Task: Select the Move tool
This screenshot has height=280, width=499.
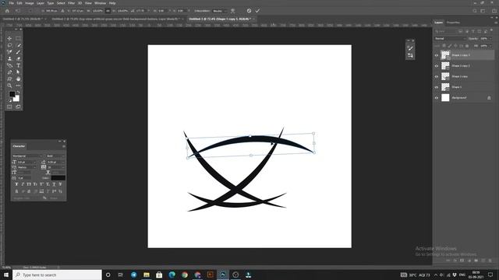Action: tap(9, 38)
